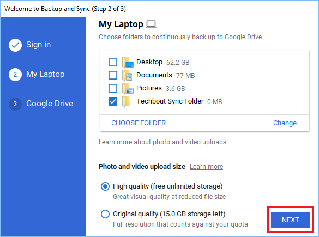The height and width of the screenshot is (237, 319).
Task: Click the Techbout Sync Folder name
Action: [170, 101]
